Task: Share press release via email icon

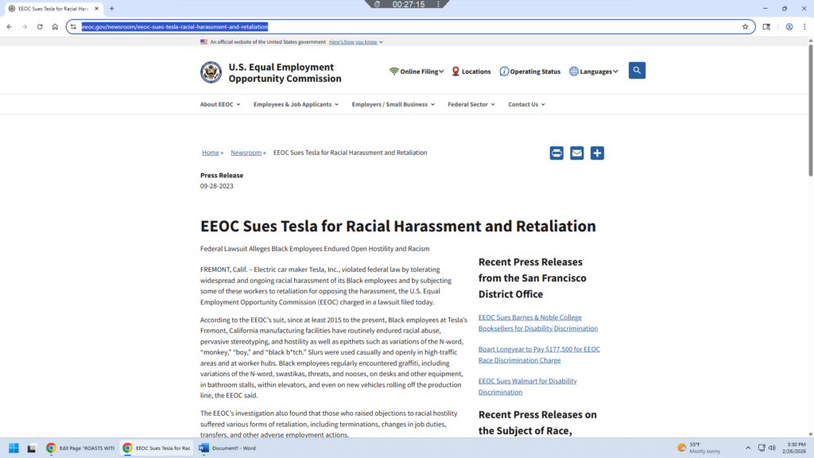Action: click(577, 153)
